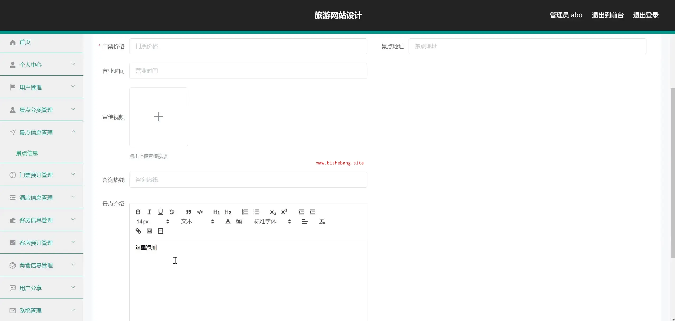Viewport: 675px width, 321px height.
Task: Toggle the numbered list format
Action: 245,212
